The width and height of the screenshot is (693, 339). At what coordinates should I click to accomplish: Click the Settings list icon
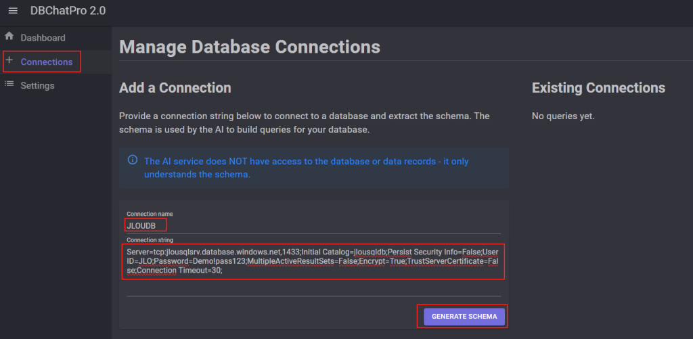click(x=9, y=85)
